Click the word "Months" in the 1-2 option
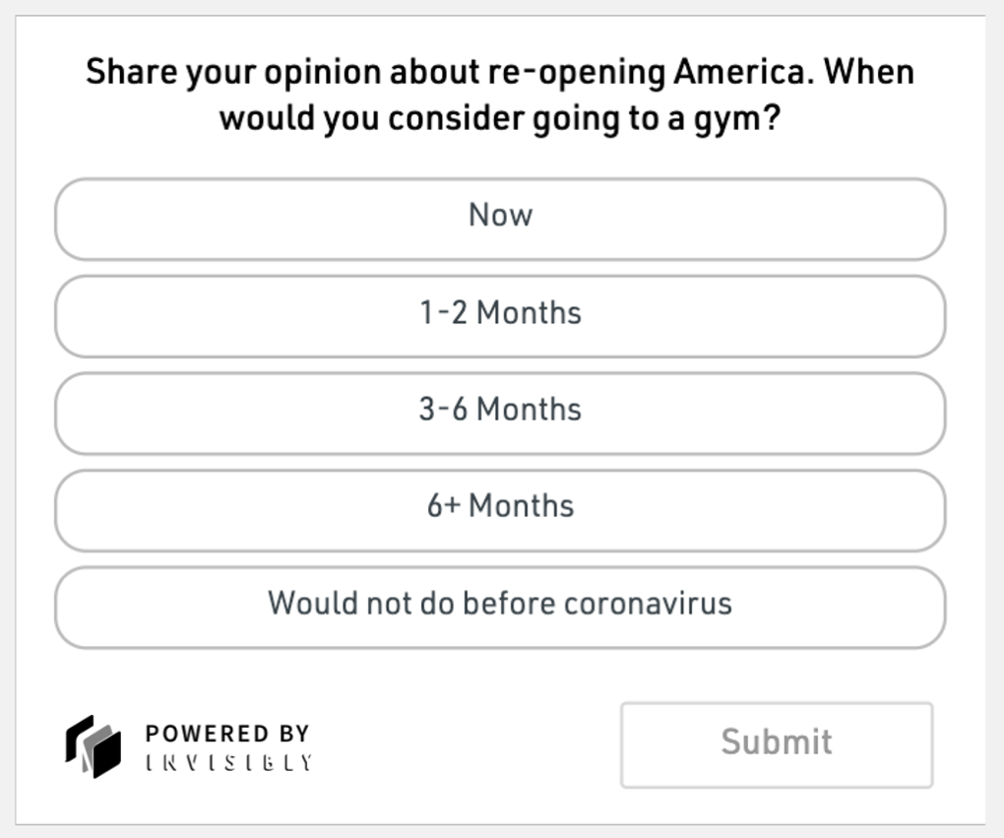The image size is (1004, 838). 530,312
